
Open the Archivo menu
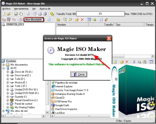6,9
